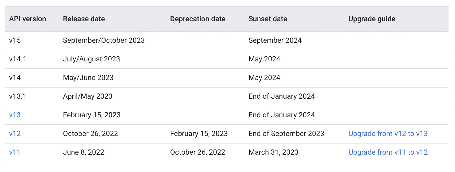455x172 pixels.
Task: Click the 'API version' column header
Action: tap(27, 19)
